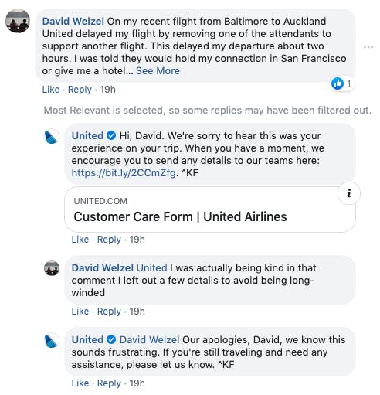View the thumbs-up reaction count
Viewport: 380px width, 395px height.
pyautogui.click(x=342, y=83)
